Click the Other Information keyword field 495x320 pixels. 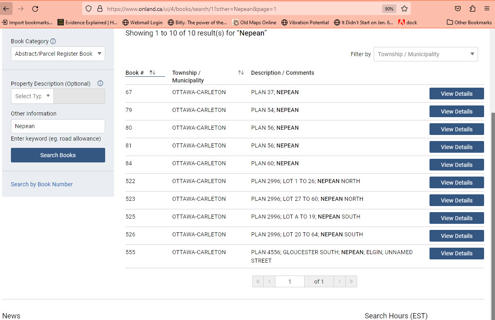[x=58, y=126]
